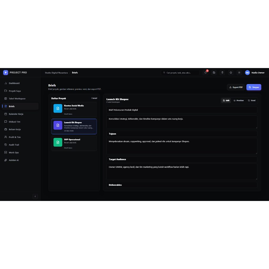Open notifications bell icon
This screenshot has width=269, height=269.
point(205,73)
